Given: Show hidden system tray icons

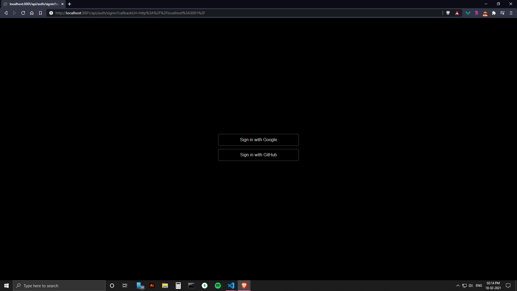Looking at the screenshot, I should click(458, 286).
